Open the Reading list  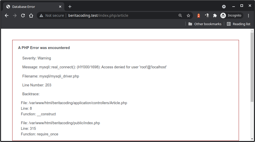click(x=238, y=24)
